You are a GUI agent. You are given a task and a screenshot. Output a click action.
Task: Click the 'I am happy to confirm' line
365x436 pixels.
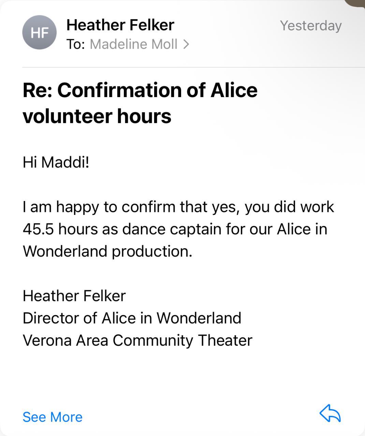pos(178,207)
